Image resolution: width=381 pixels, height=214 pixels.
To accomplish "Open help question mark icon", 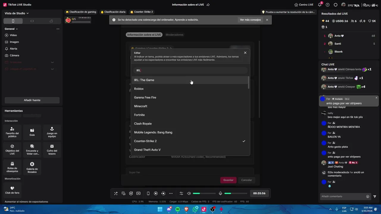I will [328, 5].
